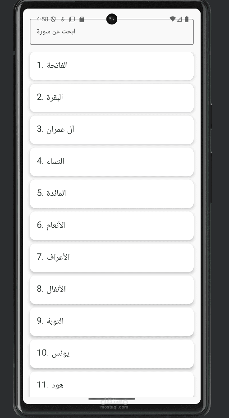Viewport: 229px width, 418px height.
Task: Select surah 3. آل عمران
Action: [112, 130]
